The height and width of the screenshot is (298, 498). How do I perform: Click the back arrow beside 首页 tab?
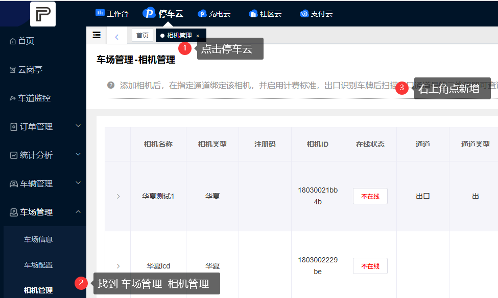tap(117, 37)
